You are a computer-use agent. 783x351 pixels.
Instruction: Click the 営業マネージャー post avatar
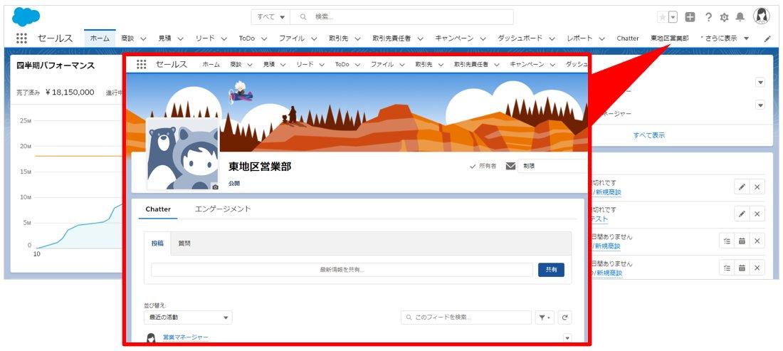(151, 338)
